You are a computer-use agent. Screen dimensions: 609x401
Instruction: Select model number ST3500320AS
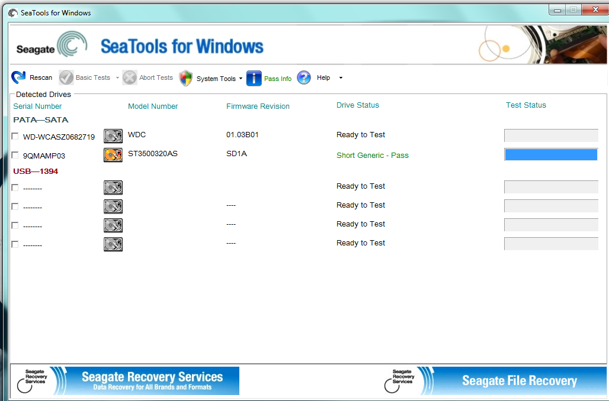point(153,154)
